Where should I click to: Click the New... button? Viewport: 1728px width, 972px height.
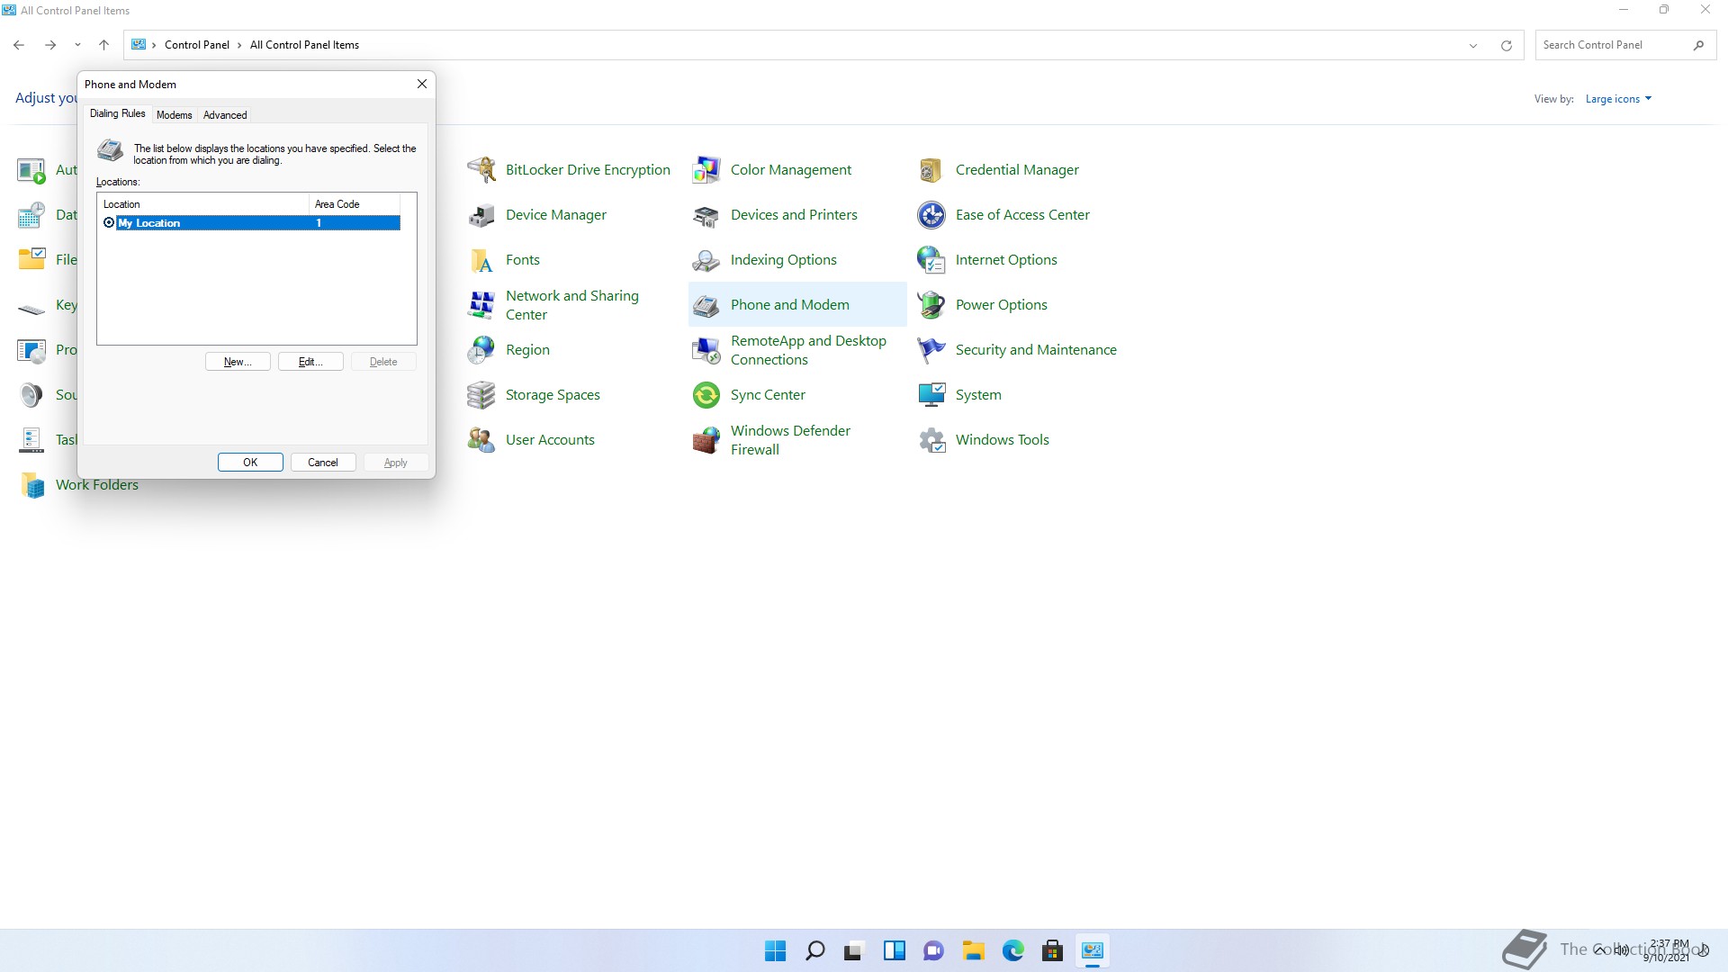click(x=238, y=362)
